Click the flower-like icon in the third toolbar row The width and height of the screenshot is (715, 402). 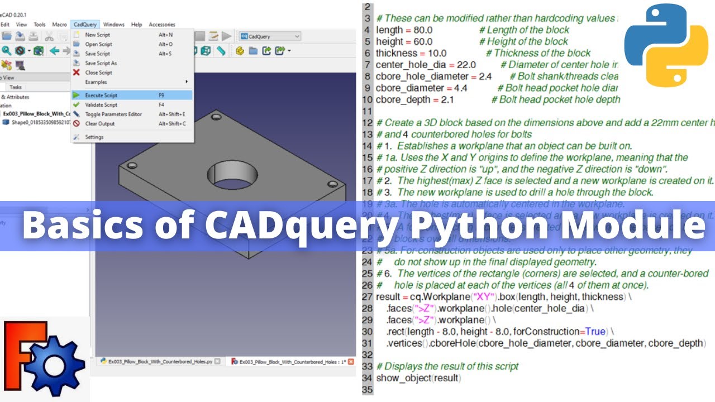coord(7,65)
